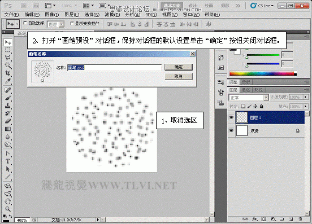The image size is (312, 224).
Task: Open the Window menu
Action: point(191,15)
